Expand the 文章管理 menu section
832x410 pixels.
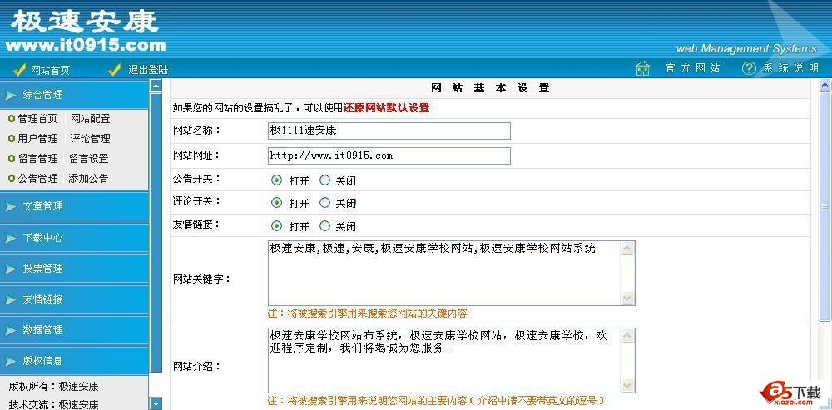coord(74,206)
